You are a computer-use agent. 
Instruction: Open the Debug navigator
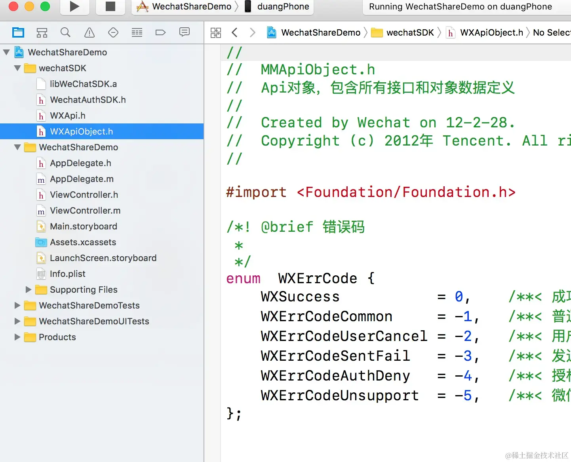tap(137, 32)
